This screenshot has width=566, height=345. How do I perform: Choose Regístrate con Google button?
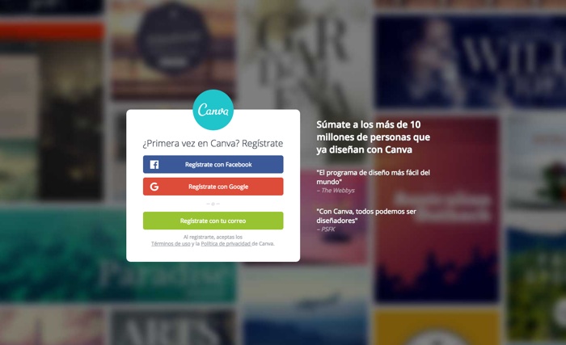click(x=213, y=187)
